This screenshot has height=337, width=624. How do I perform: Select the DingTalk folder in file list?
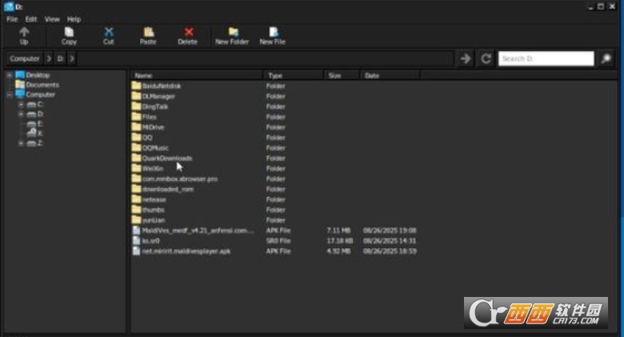pos(155,106)
